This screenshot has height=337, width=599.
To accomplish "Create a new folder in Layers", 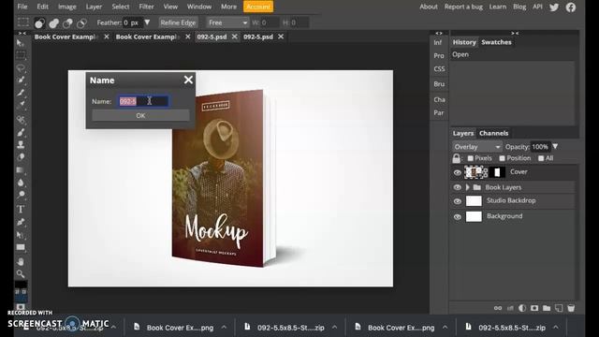I will (x=547, y=308).
